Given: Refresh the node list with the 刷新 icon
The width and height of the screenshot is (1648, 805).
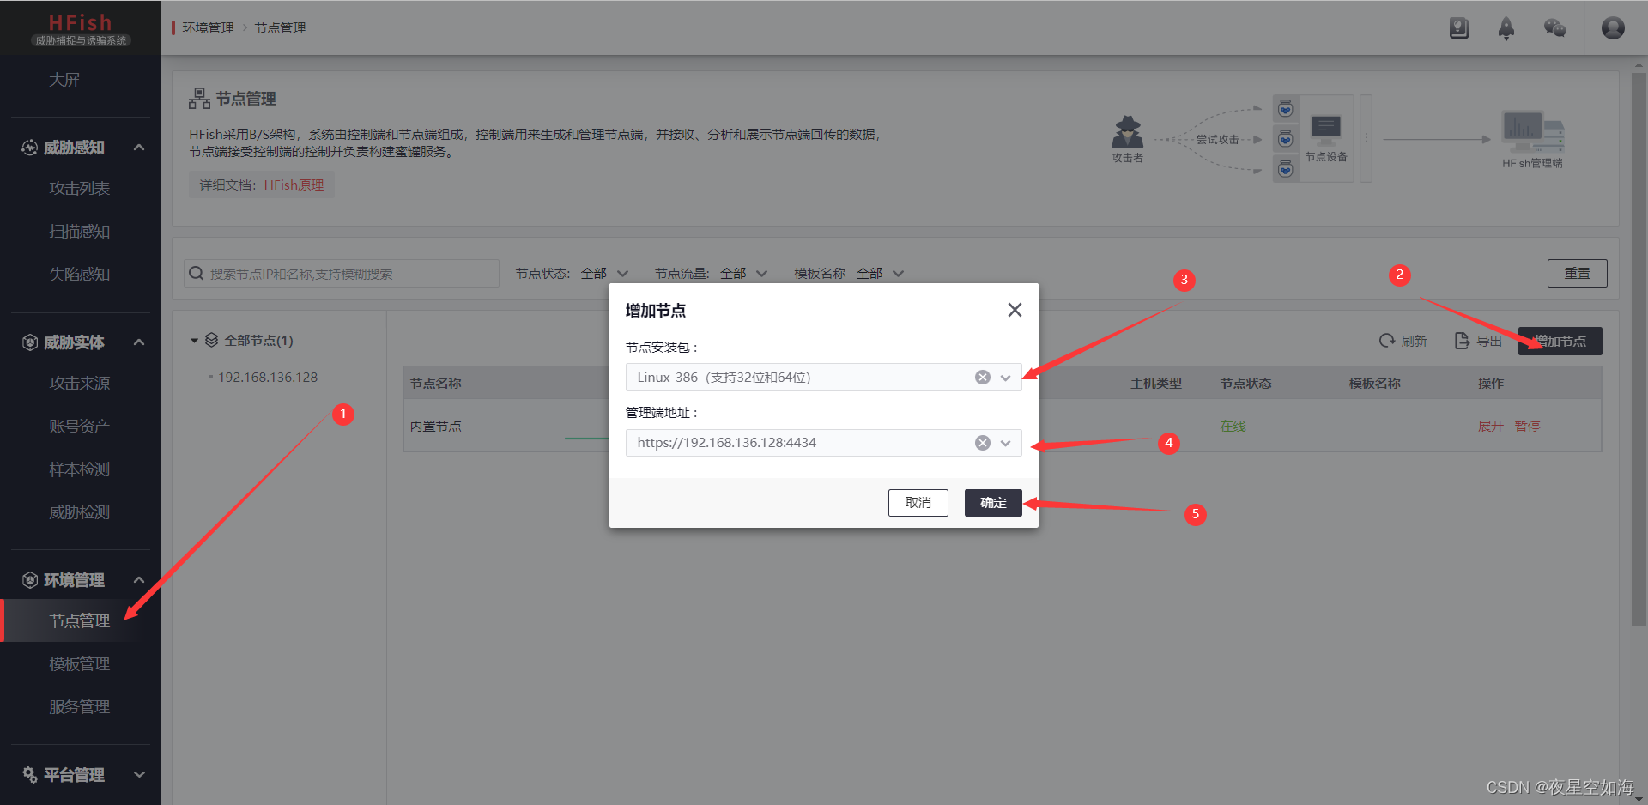Looking at the screenshot, I should [1404, 341].
